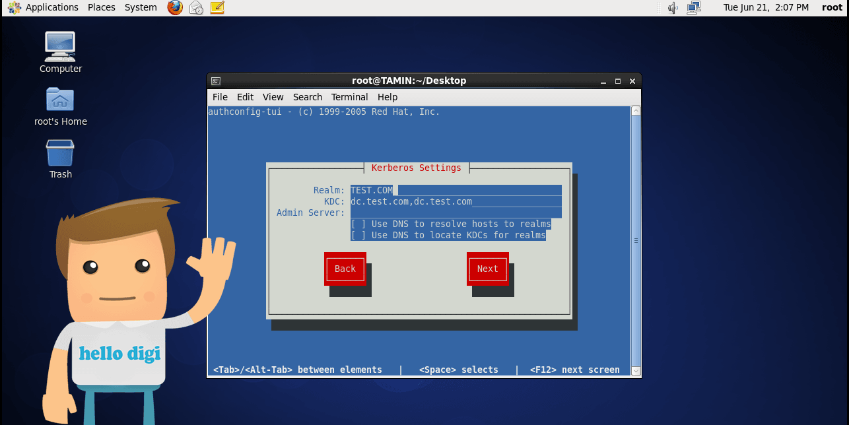The height and width of the screenshot is (425, 849).
Task: Minimize the terminal window
Action: (603, 81)
